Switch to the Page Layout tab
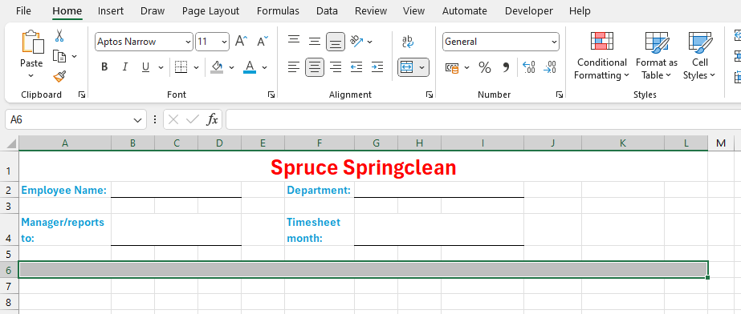Image resolution: width=741 pixels, height=314 pixels. [x=211, y=11]
